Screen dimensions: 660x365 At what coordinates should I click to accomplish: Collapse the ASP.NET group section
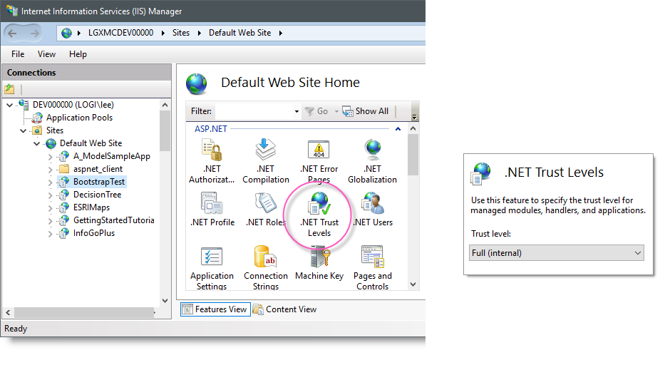click(x=398, y=129)
